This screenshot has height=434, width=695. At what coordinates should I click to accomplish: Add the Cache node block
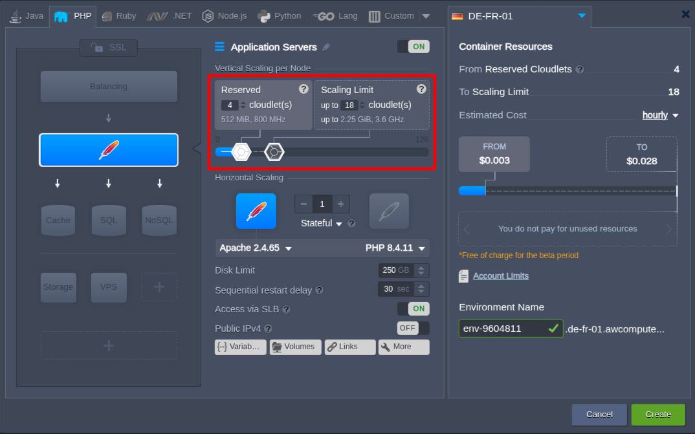(x=58, y=220)
